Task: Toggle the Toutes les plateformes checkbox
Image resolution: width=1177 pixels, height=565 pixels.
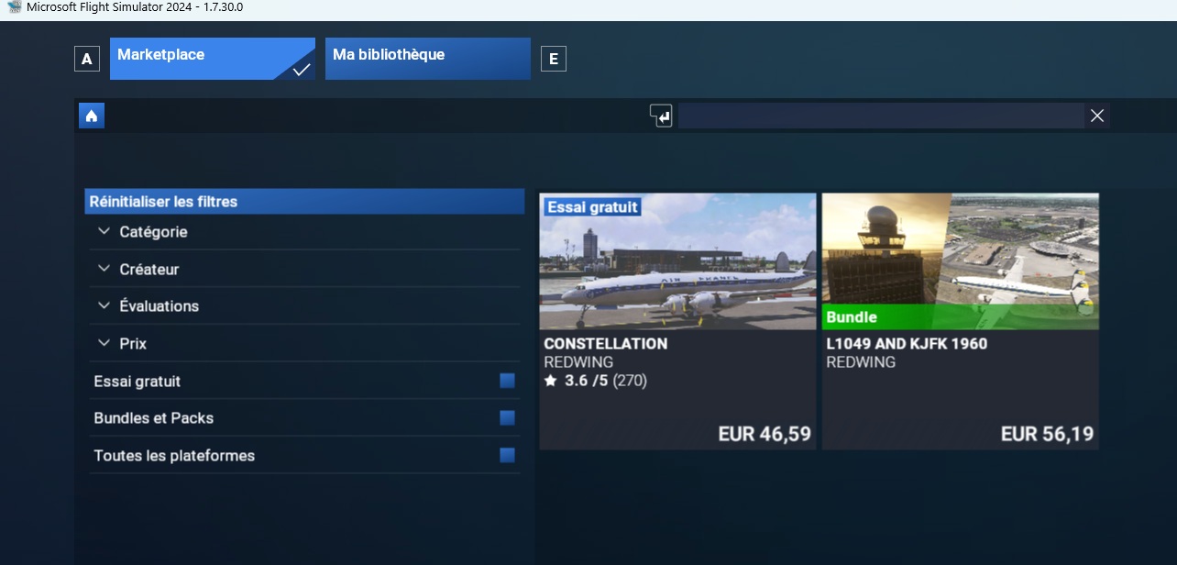Action: (507, 455)
